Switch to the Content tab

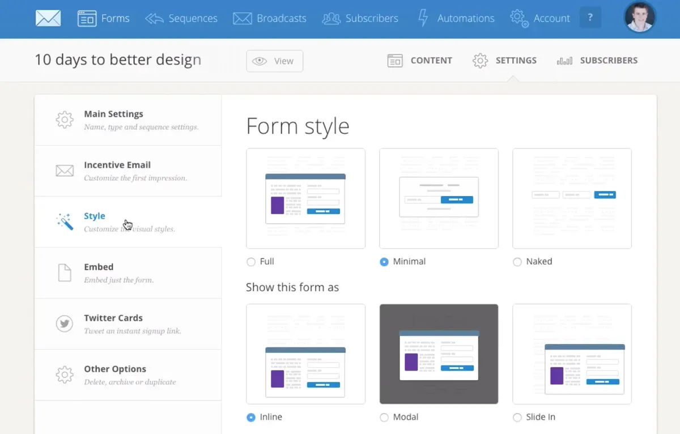click(420, 61)
